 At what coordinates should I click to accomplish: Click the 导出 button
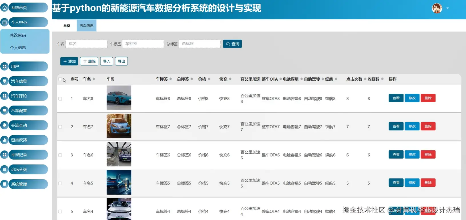pos(121,61)
